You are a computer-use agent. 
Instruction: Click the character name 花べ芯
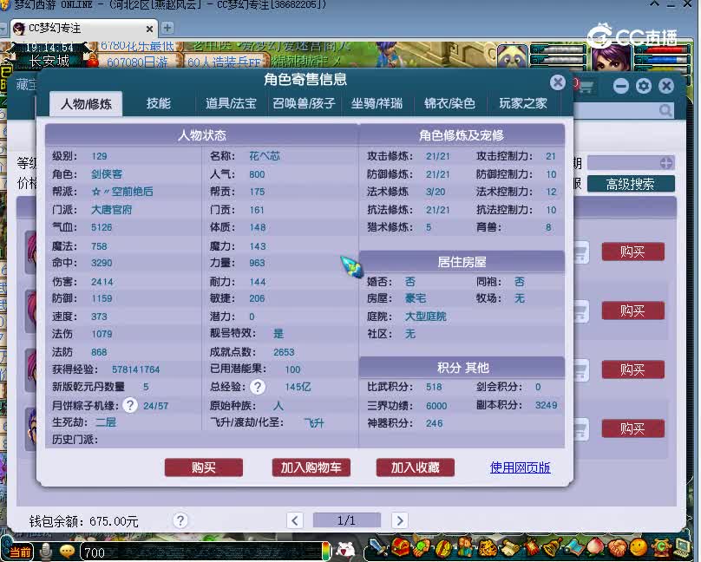[265, 156]
